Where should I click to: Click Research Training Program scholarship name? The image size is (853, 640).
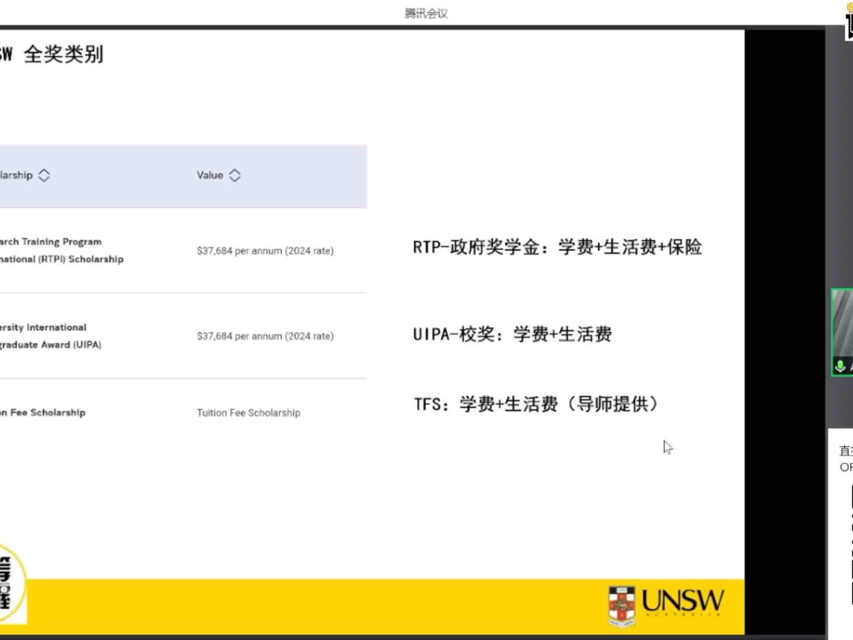tap(62, 250)
